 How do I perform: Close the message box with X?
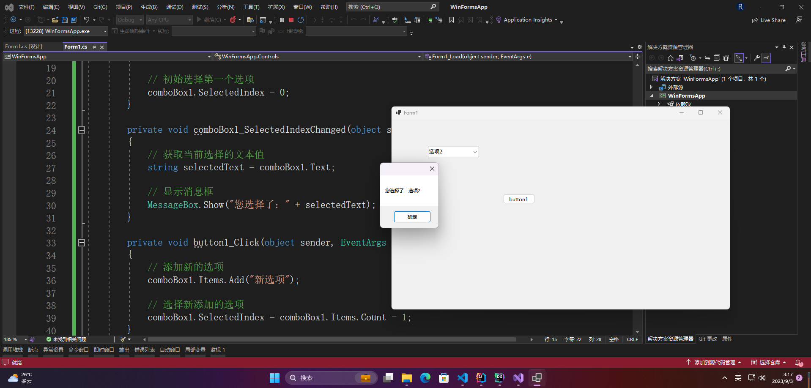(432, 169)
